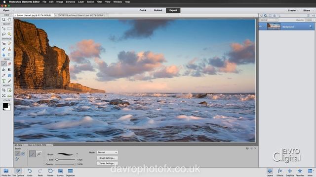Open the Photoshop Elements Editor menu
Viewport: 316px width, 177px height.
point(24,2)
